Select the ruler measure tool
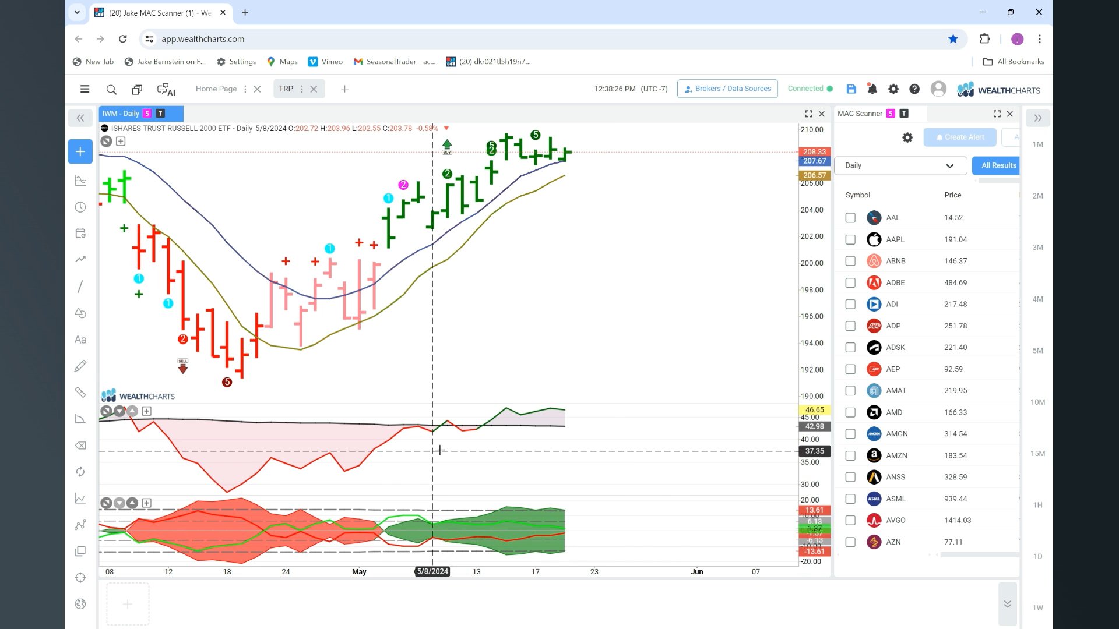 pos(80,393)
